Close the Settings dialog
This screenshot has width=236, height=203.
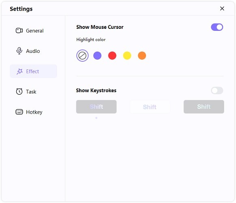[222, 9]
